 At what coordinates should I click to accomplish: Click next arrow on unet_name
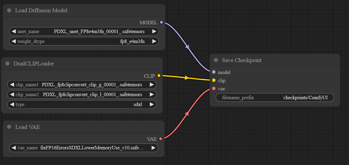[x=154, y=31]
